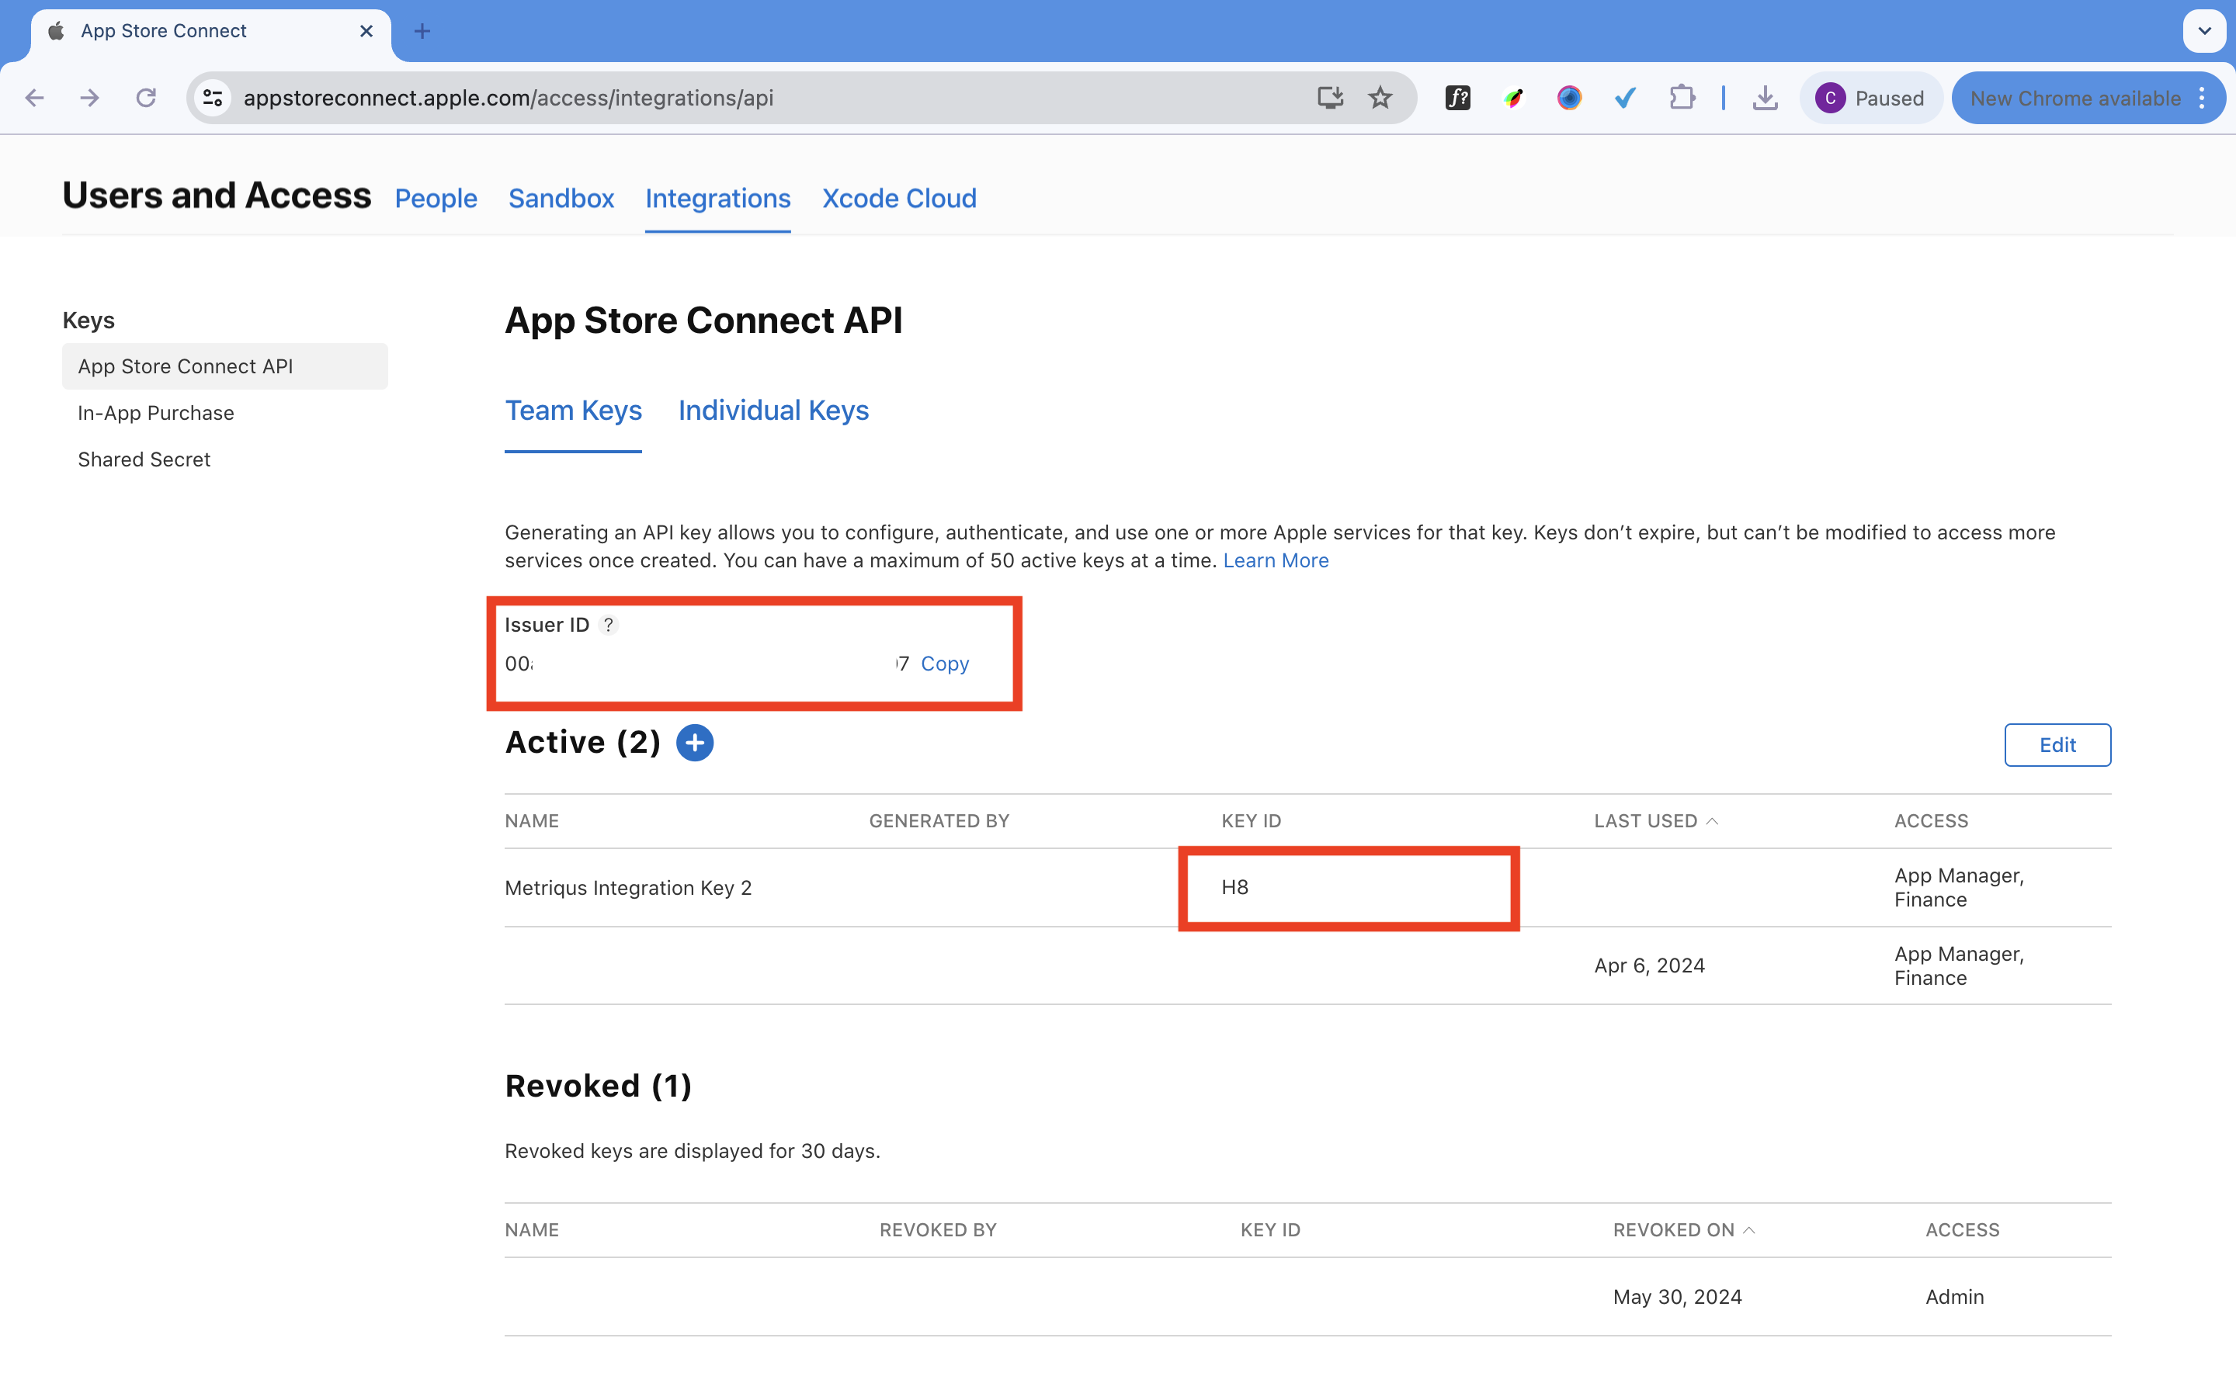The height and width of the screenshot is (1397, 2236).
Task: Open the Sandbox tab
Action: click(x=561, y=199)
